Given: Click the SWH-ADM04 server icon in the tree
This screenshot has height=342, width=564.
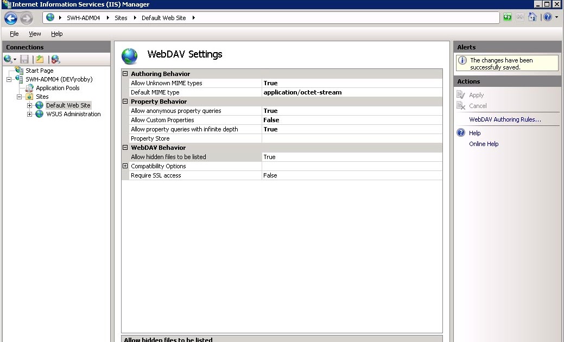Looking at the screenshot, I should [x=19, y=79].
